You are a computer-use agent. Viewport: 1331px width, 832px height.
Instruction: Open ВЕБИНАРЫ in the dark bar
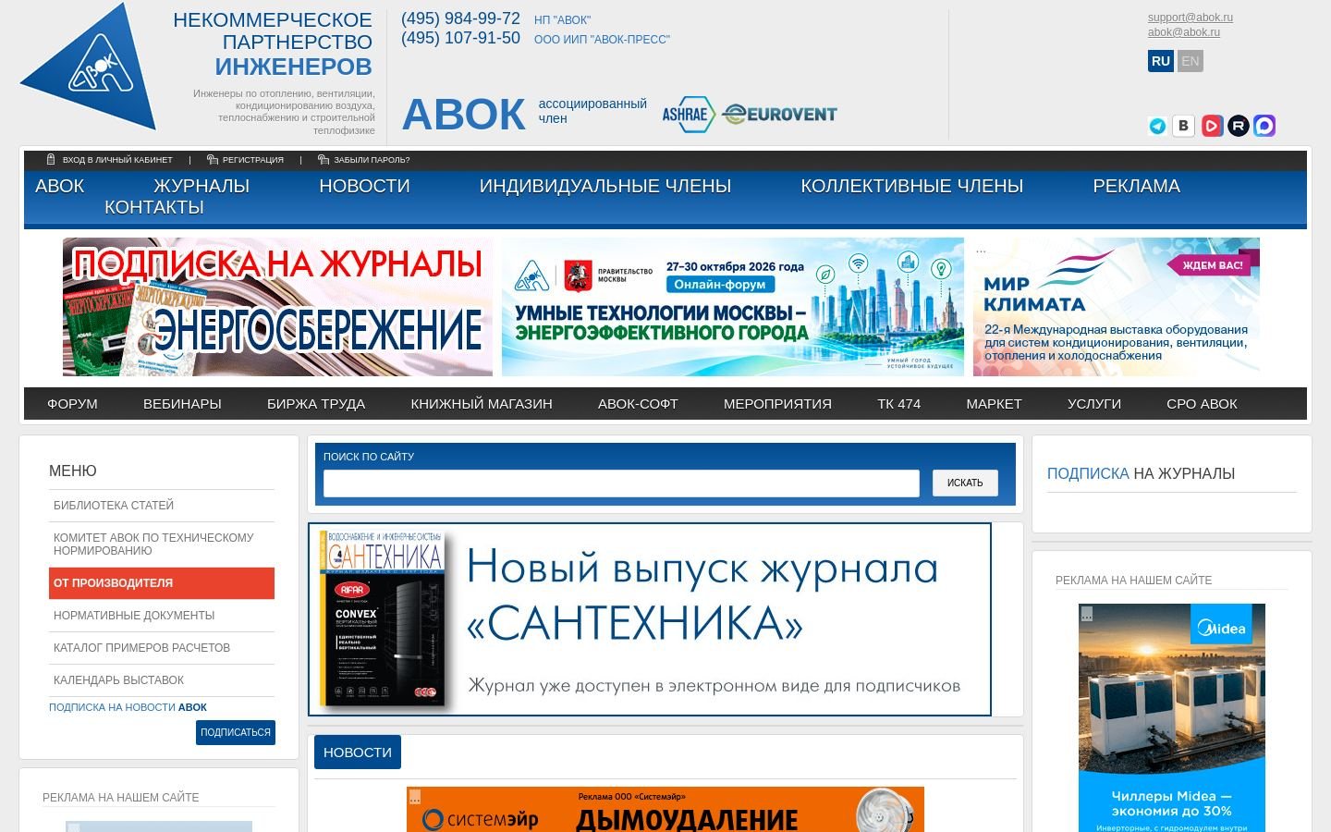[182, 404]
